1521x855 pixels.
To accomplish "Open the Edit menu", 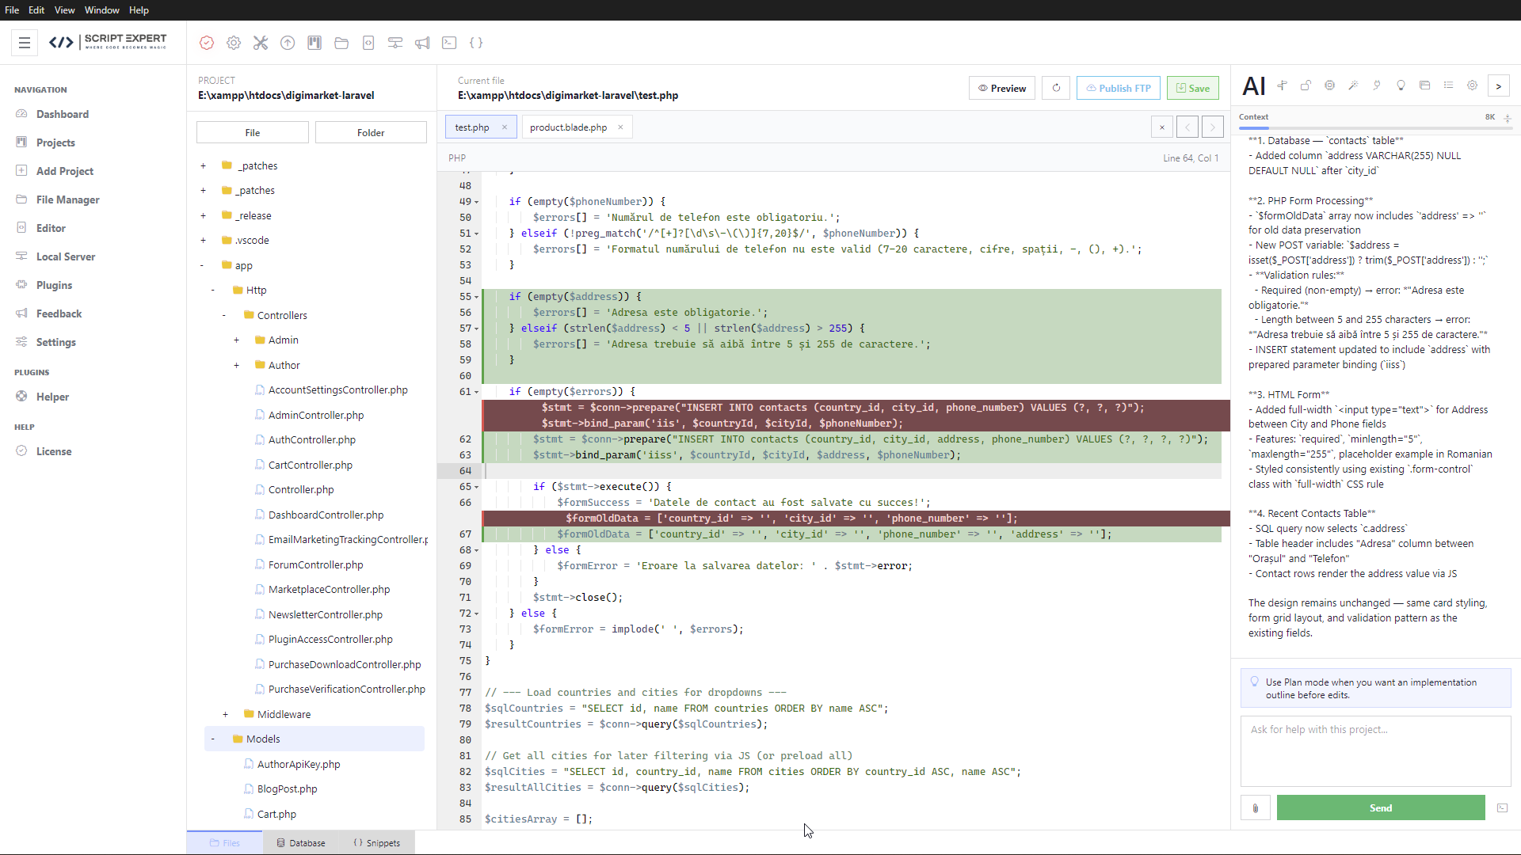I will [36, 10].
